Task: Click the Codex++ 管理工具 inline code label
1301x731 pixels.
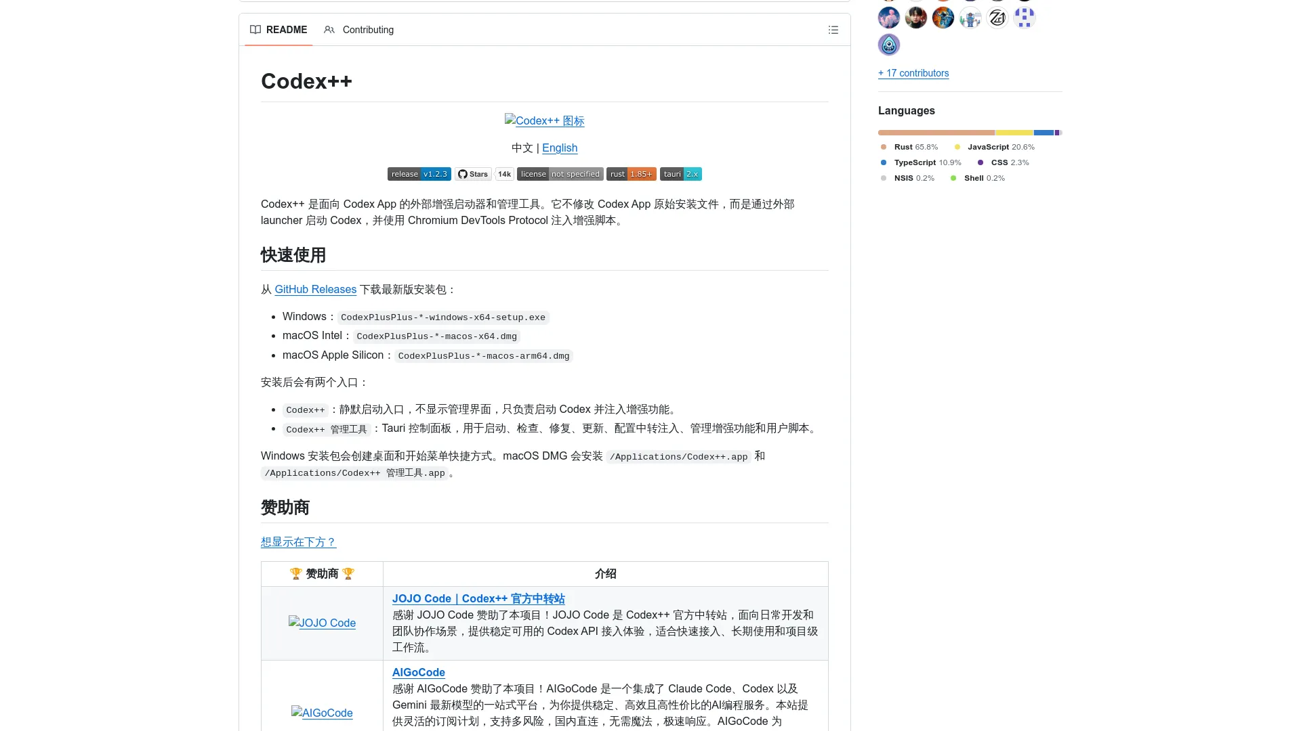Action: coord(327,429)
